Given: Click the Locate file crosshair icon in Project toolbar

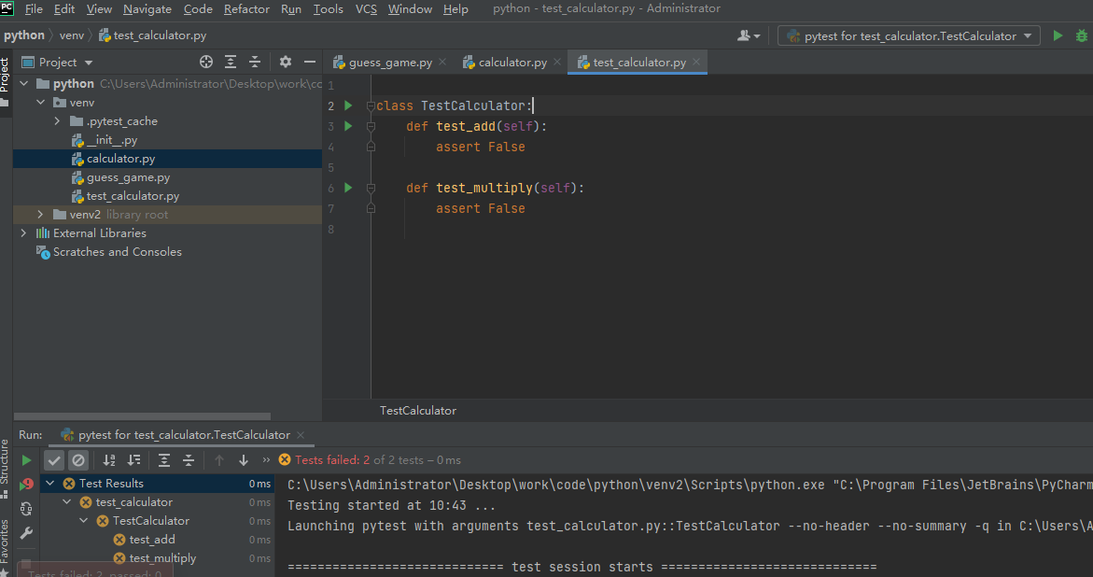Looking at the screenshot, I should tap(205, 62).
